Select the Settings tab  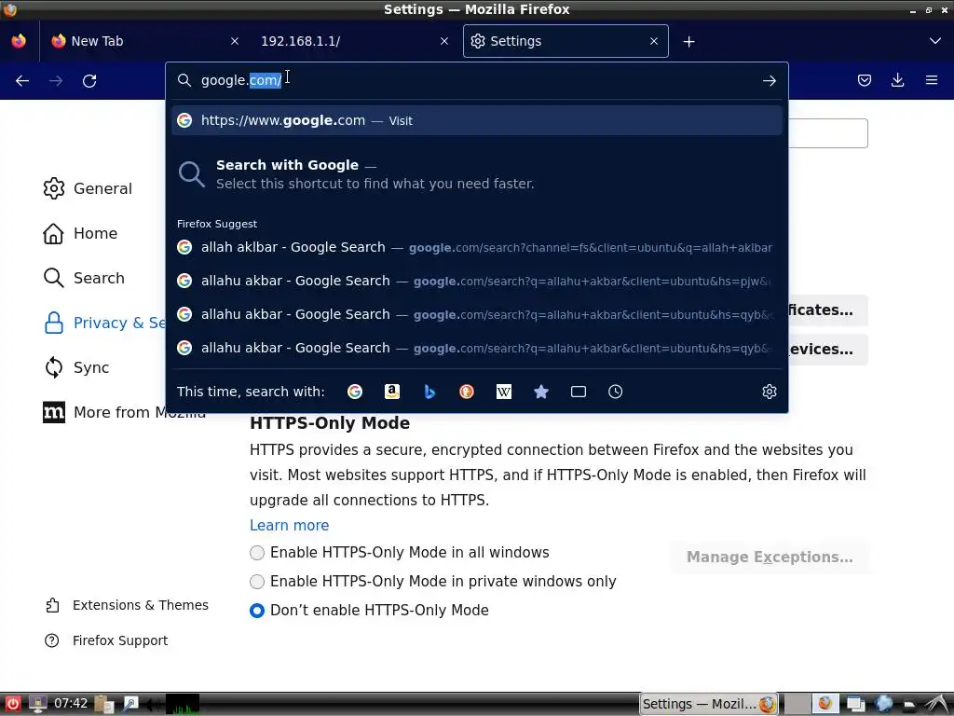[566, 41]
